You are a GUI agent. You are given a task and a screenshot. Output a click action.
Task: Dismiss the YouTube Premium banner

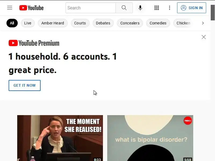[204, 37]
